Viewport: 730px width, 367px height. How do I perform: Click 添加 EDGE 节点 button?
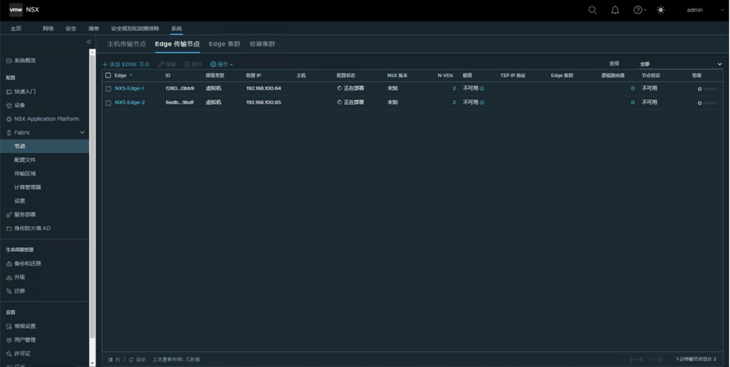point(126,65)
